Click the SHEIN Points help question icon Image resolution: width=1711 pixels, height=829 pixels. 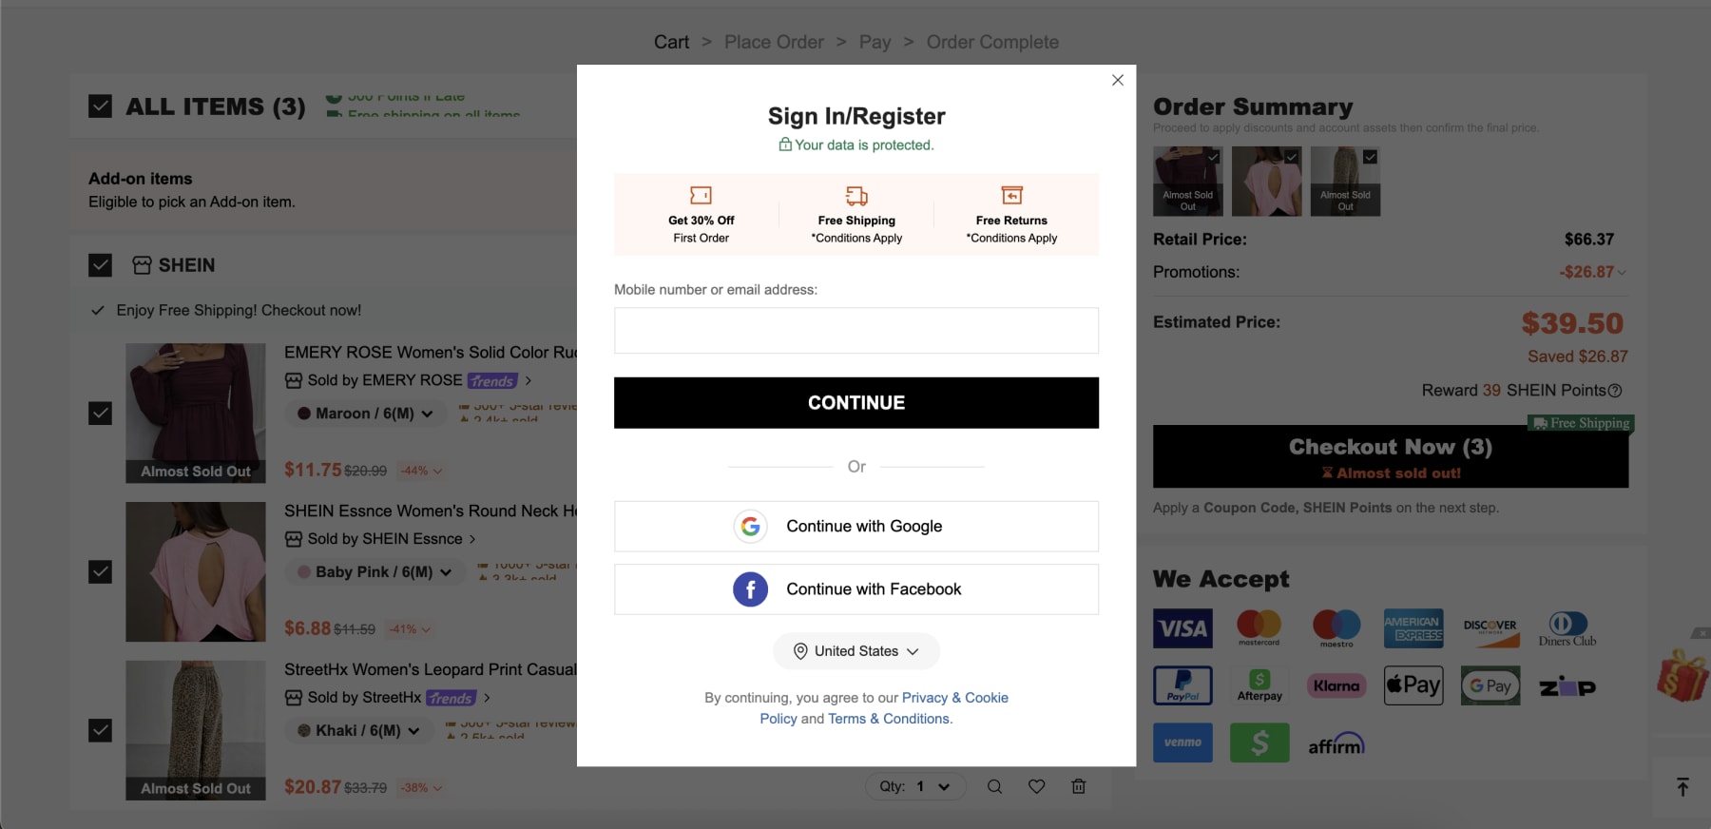(x=1615, y=391)
